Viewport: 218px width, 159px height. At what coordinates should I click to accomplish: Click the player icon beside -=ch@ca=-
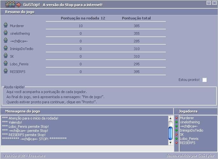pos(5,40)
